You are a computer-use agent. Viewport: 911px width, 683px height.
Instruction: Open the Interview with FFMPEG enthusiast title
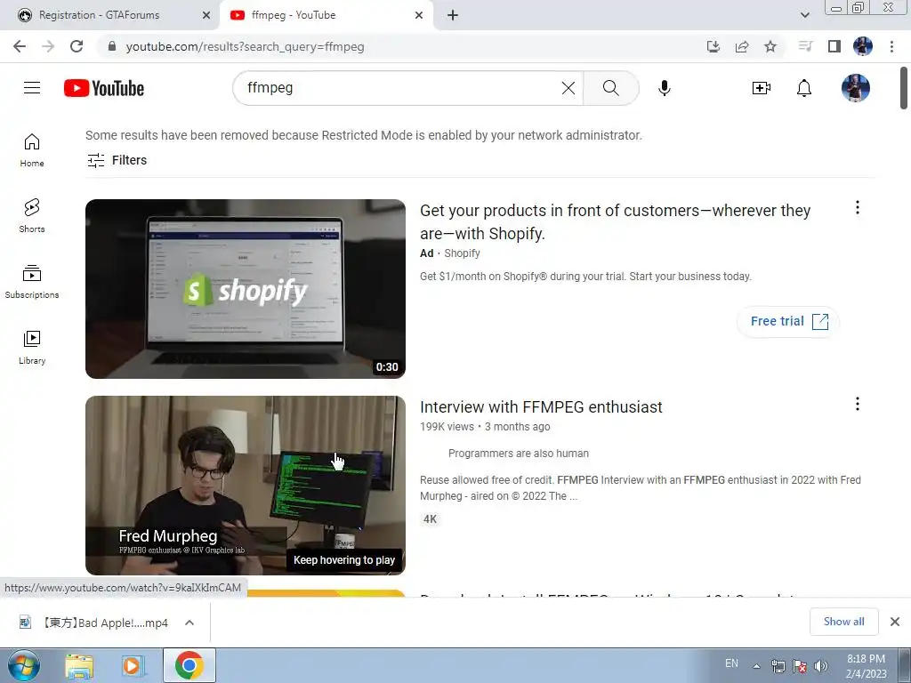click(541, 407)
